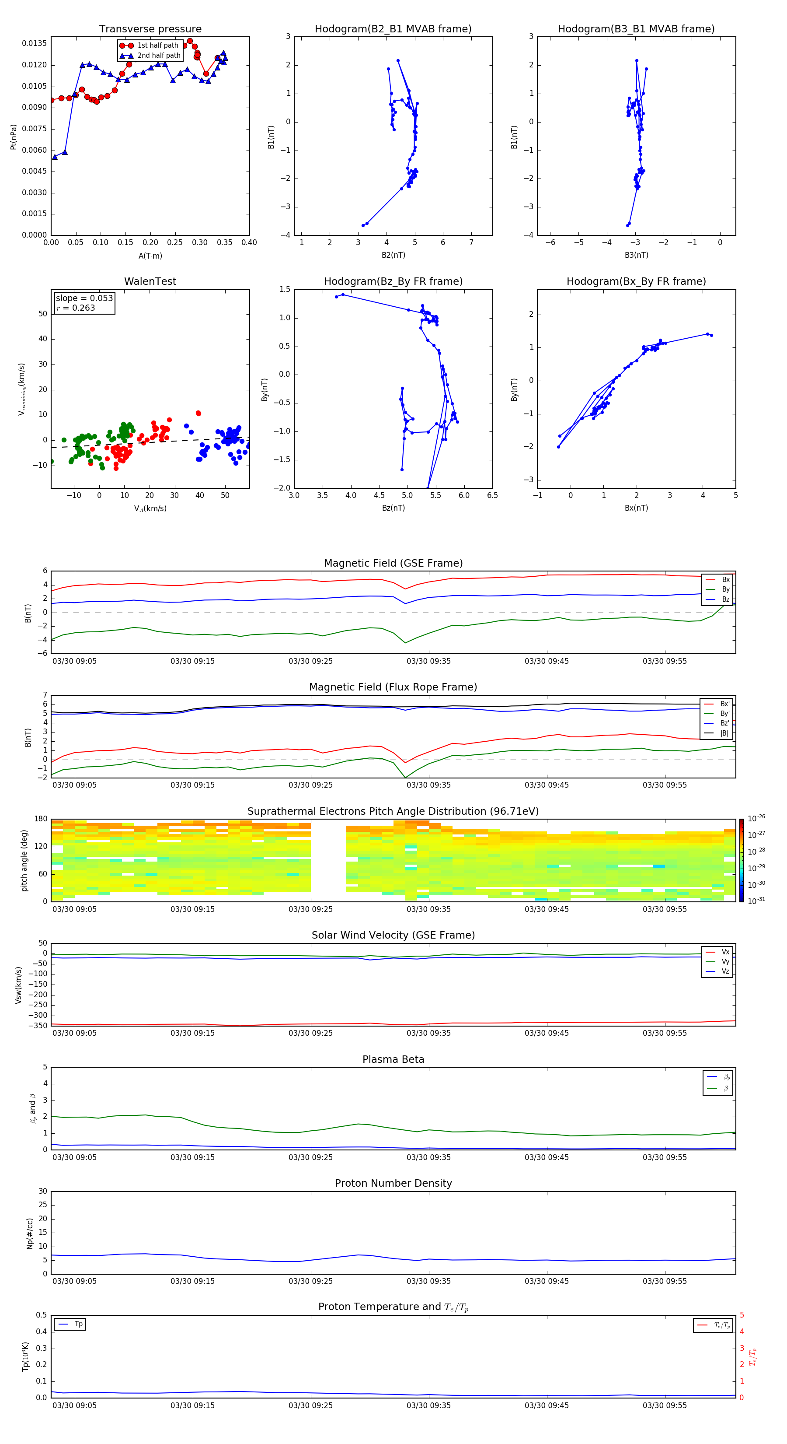The width and height of the screenshot is (787, 1444).
Task: Click the 'Pt(nPa)' y-axis label
Action: pos(14,137)
